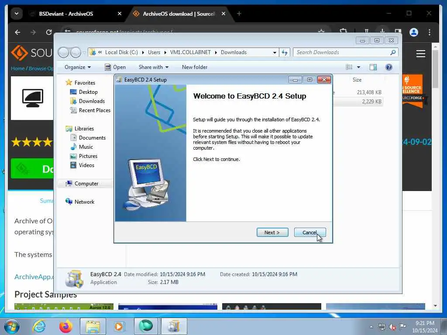Close the BSDeviant - ArchiveOS tab

click(x=120, y=14)
